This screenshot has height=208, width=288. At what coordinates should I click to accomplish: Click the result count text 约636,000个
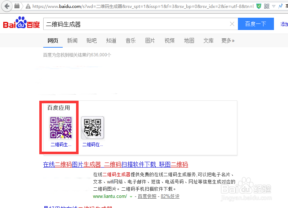click(99, 55)
